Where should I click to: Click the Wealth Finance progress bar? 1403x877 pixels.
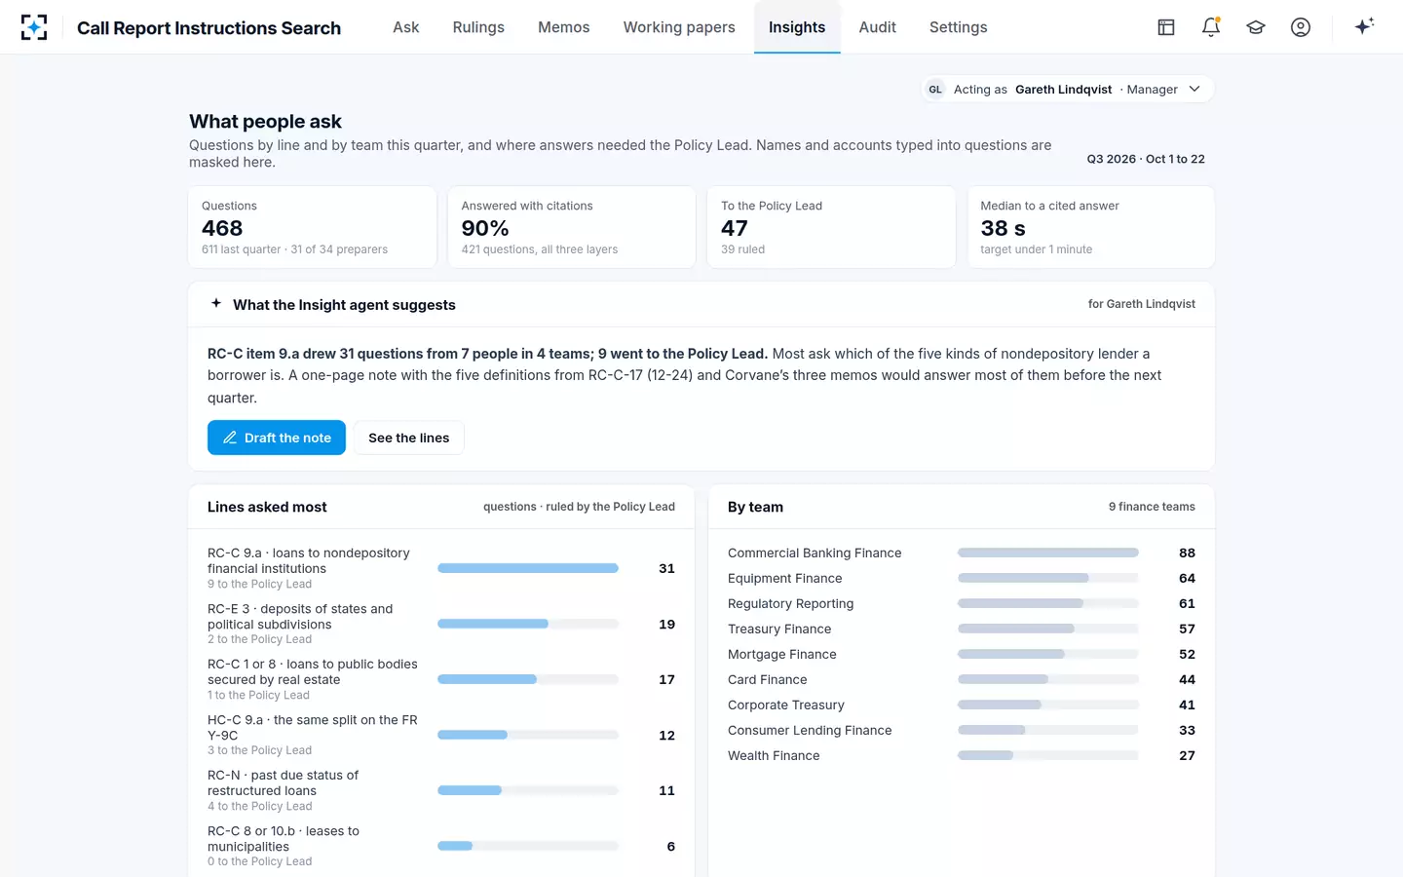pyautogui.click(x=1048, y=755)
